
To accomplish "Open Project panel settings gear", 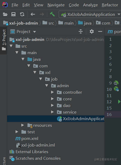I will (x=91, y=31).
